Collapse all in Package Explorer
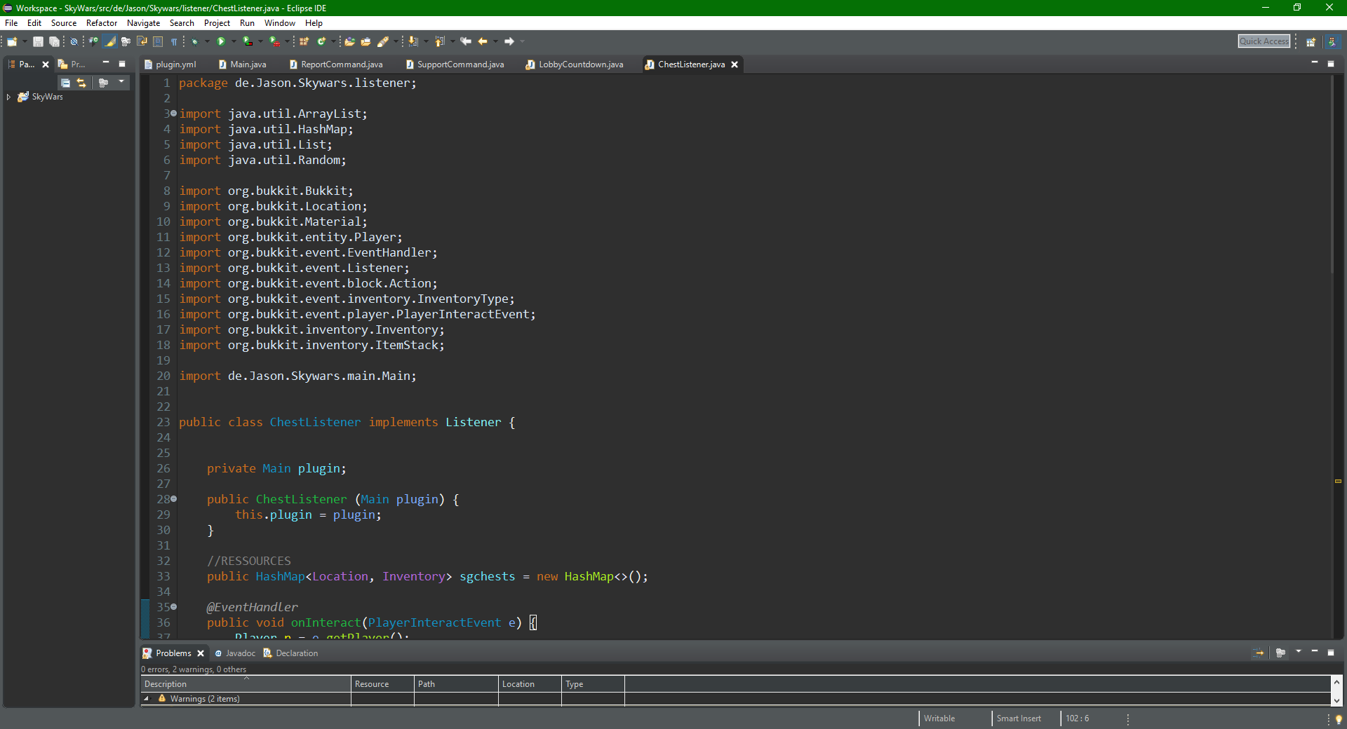This screenshot has height=729, width=1347. pyautogui.click(x=65, y=83)
